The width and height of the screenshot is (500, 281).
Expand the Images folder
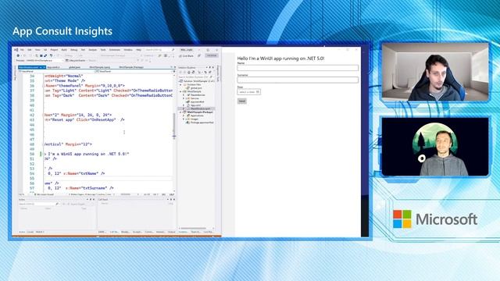[184, 119]
